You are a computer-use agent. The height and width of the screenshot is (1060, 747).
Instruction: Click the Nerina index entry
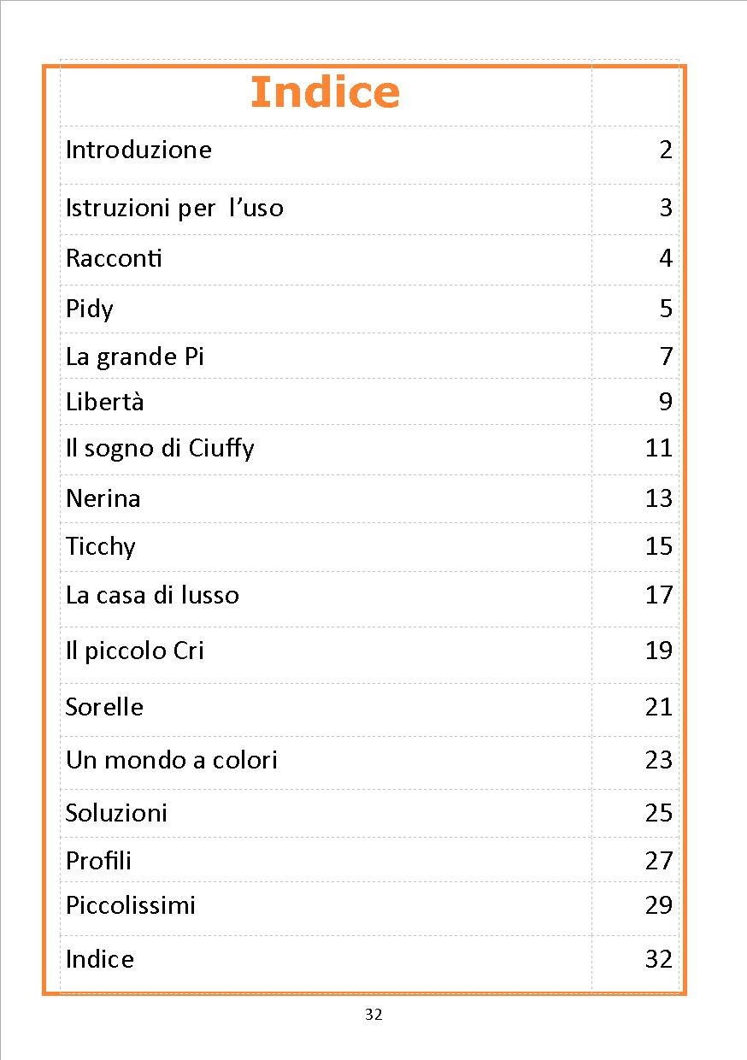[103, 498]
